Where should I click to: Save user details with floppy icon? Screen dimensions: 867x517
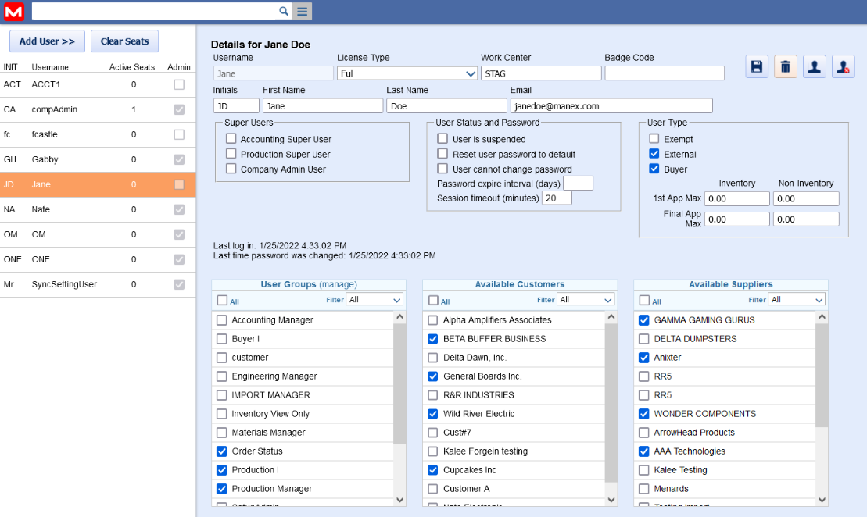coord(757,67)
